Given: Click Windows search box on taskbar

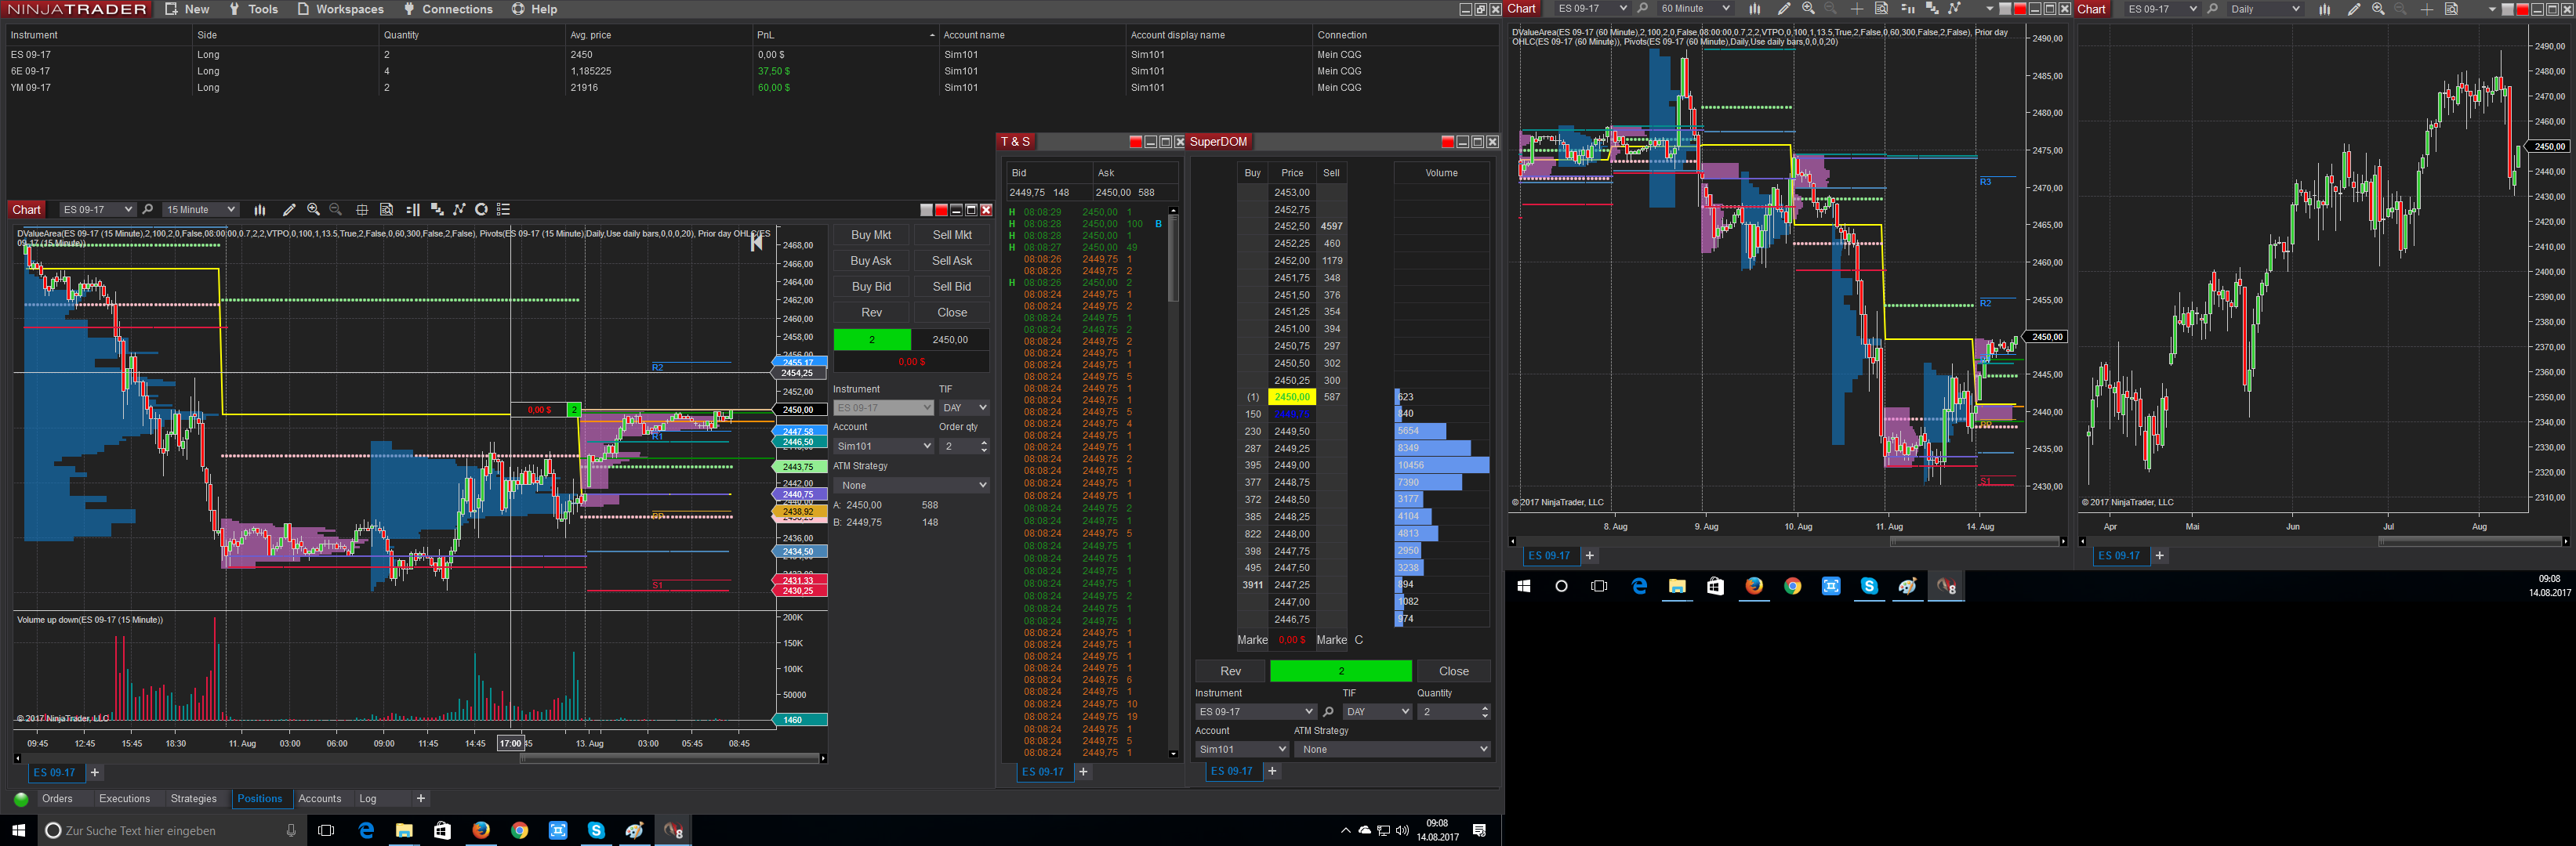Looking at the screenshot, I should [x=172, y=830].
